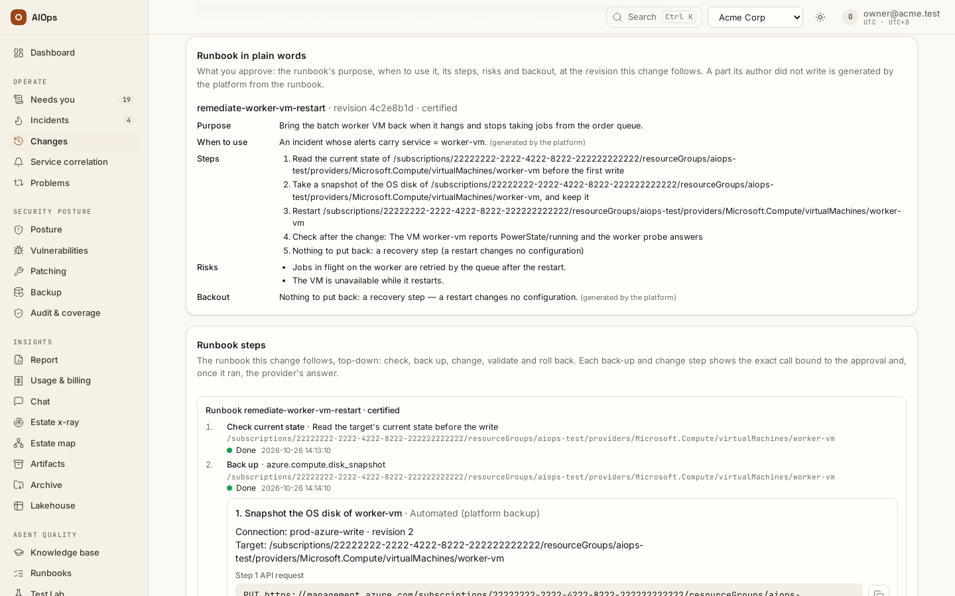Click the Estate map network icon

(x=19, y=444)
